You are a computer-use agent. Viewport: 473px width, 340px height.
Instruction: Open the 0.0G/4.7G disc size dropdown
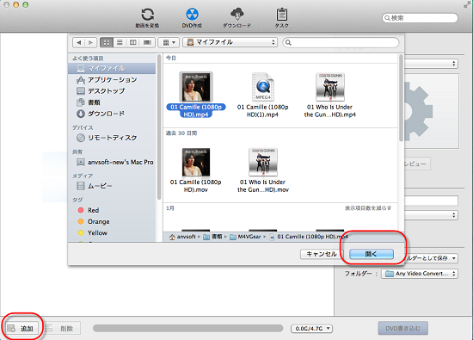point(311,328)
